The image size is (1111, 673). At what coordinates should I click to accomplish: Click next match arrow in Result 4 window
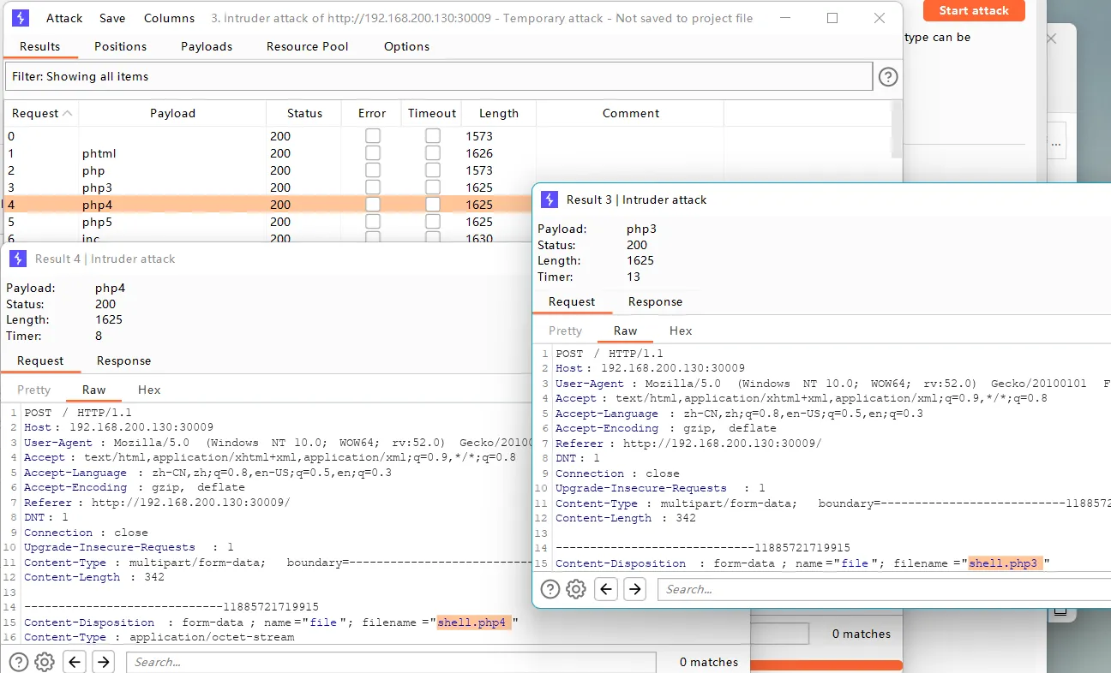tap(103, 662)
